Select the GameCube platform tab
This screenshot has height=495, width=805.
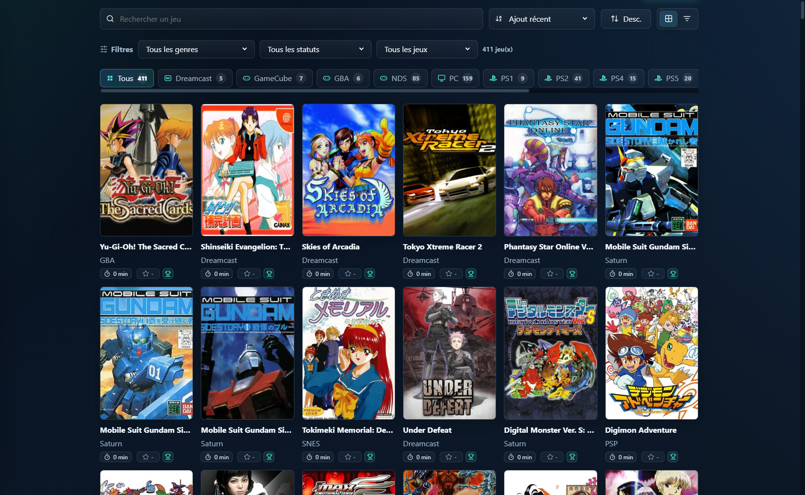275,78
